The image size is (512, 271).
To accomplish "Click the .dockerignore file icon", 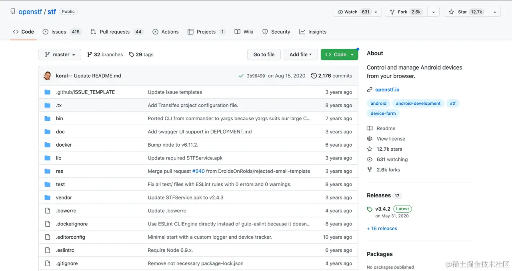I will tap(48, 224).
